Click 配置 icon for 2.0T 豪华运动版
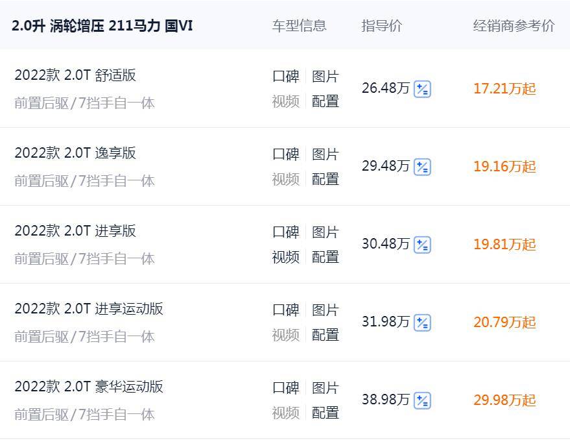Image resolution: width=570 pixels, height=440 pixels. pyautogui.click(x=327, y=414)
